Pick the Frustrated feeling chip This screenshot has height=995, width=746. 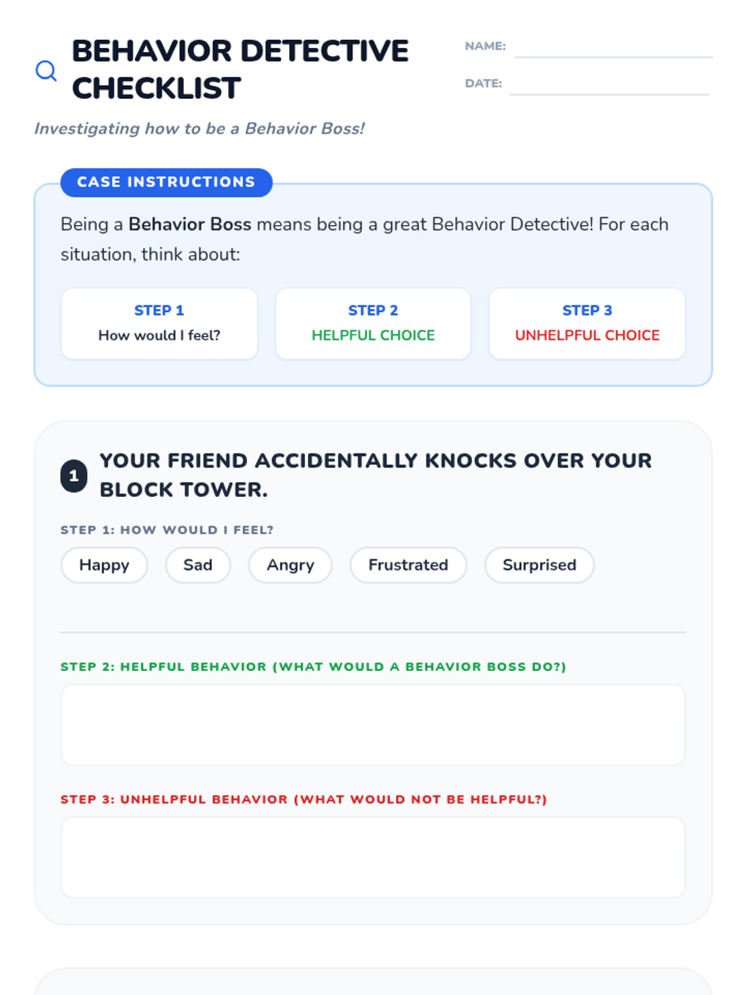pos(408,565)
